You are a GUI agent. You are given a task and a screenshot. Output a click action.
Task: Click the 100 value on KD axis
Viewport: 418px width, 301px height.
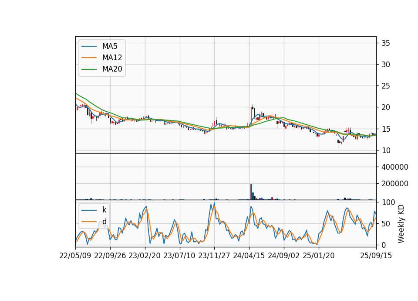(x=388, y=202)
